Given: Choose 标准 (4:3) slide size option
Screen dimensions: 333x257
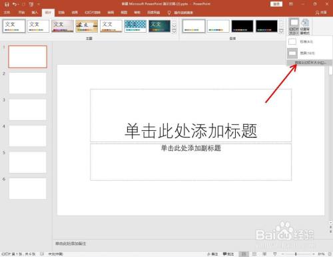Looking at the screenshot, I should (x=310, y=41).
